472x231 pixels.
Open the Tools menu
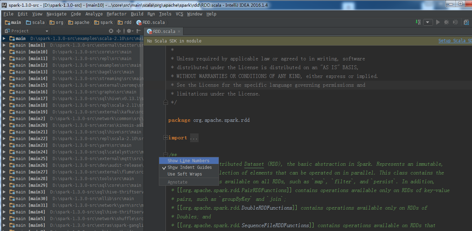pyautogui.click(x=165, y=14)
